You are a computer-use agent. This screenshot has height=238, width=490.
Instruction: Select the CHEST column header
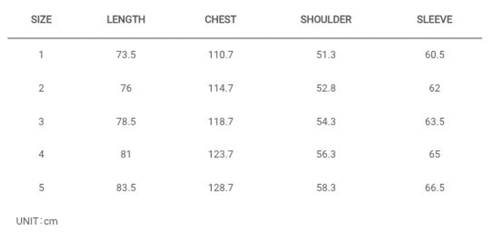coord(220,20)
